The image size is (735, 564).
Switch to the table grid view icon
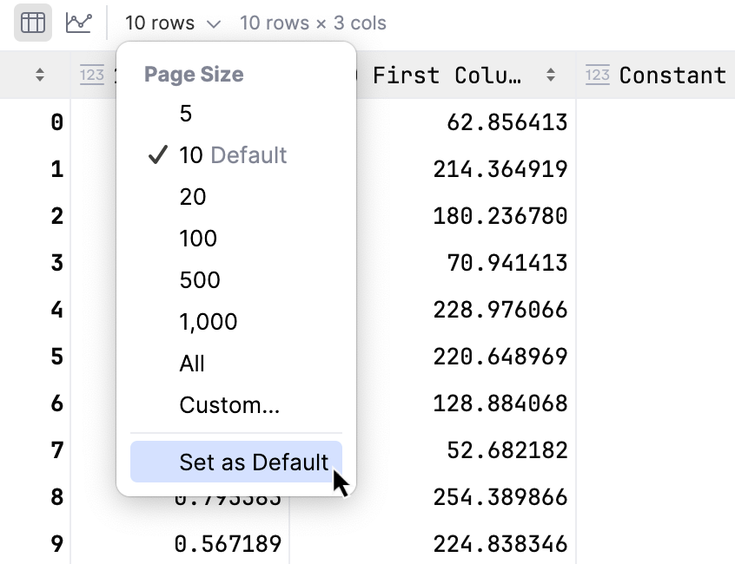pos(32,23)
